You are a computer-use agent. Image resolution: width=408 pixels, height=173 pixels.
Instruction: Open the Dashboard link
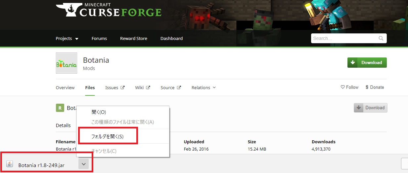point(171,38)
